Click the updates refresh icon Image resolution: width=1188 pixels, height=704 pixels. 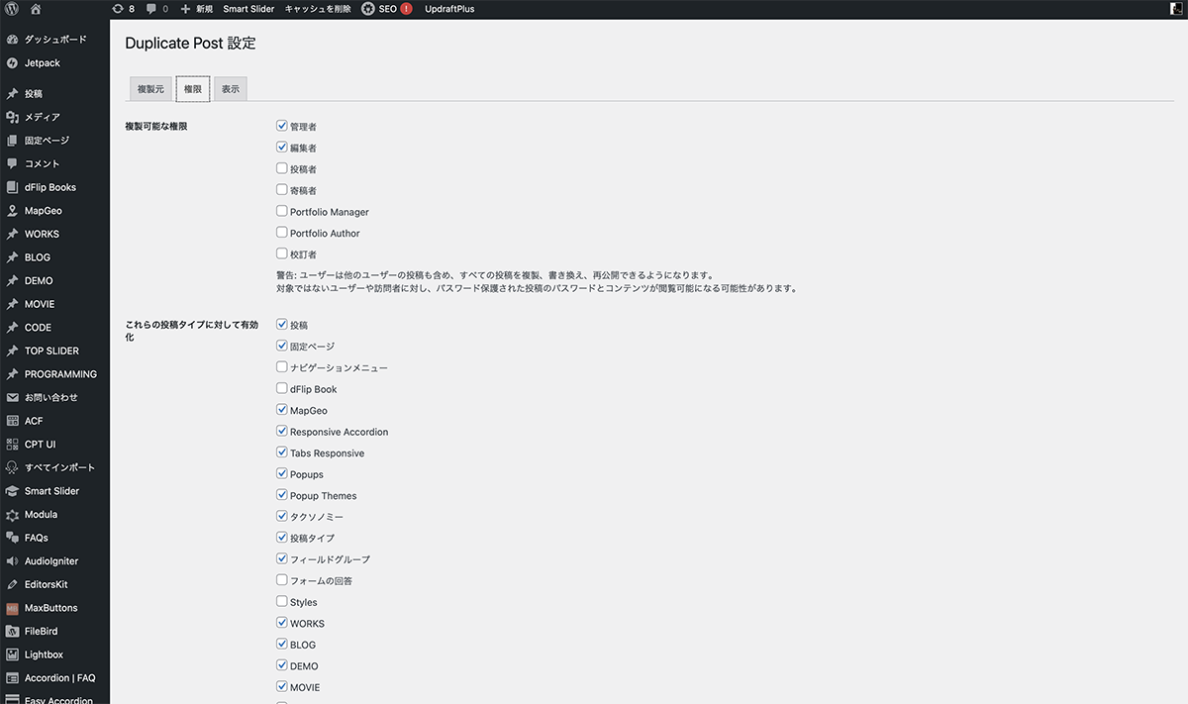118,9
